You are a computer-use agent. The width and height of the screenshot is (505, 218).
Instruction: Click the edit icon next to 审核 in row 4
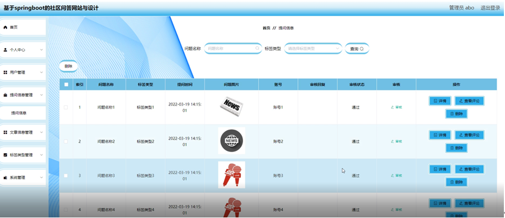click(392, 210)
